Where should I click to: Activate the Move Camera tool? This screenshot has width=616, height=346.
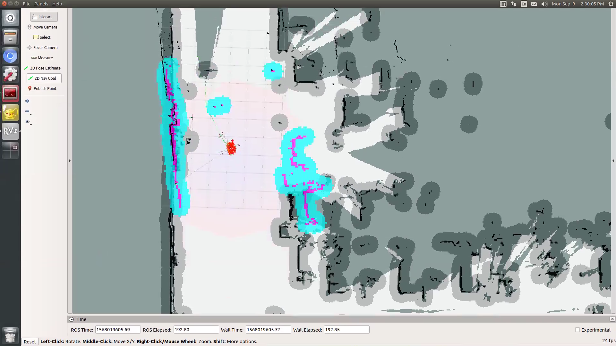tap(42, 27)
